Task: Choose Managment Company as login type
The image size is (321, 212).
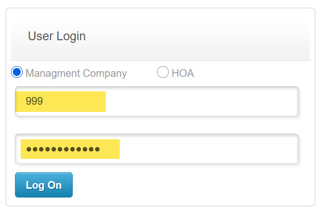Action: [17, 73]
